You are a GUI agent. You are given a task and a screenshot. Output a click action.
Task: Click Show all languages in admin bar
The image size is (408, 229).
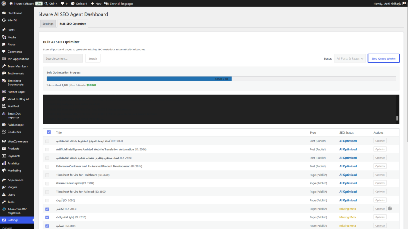click(x=119, y=4)
